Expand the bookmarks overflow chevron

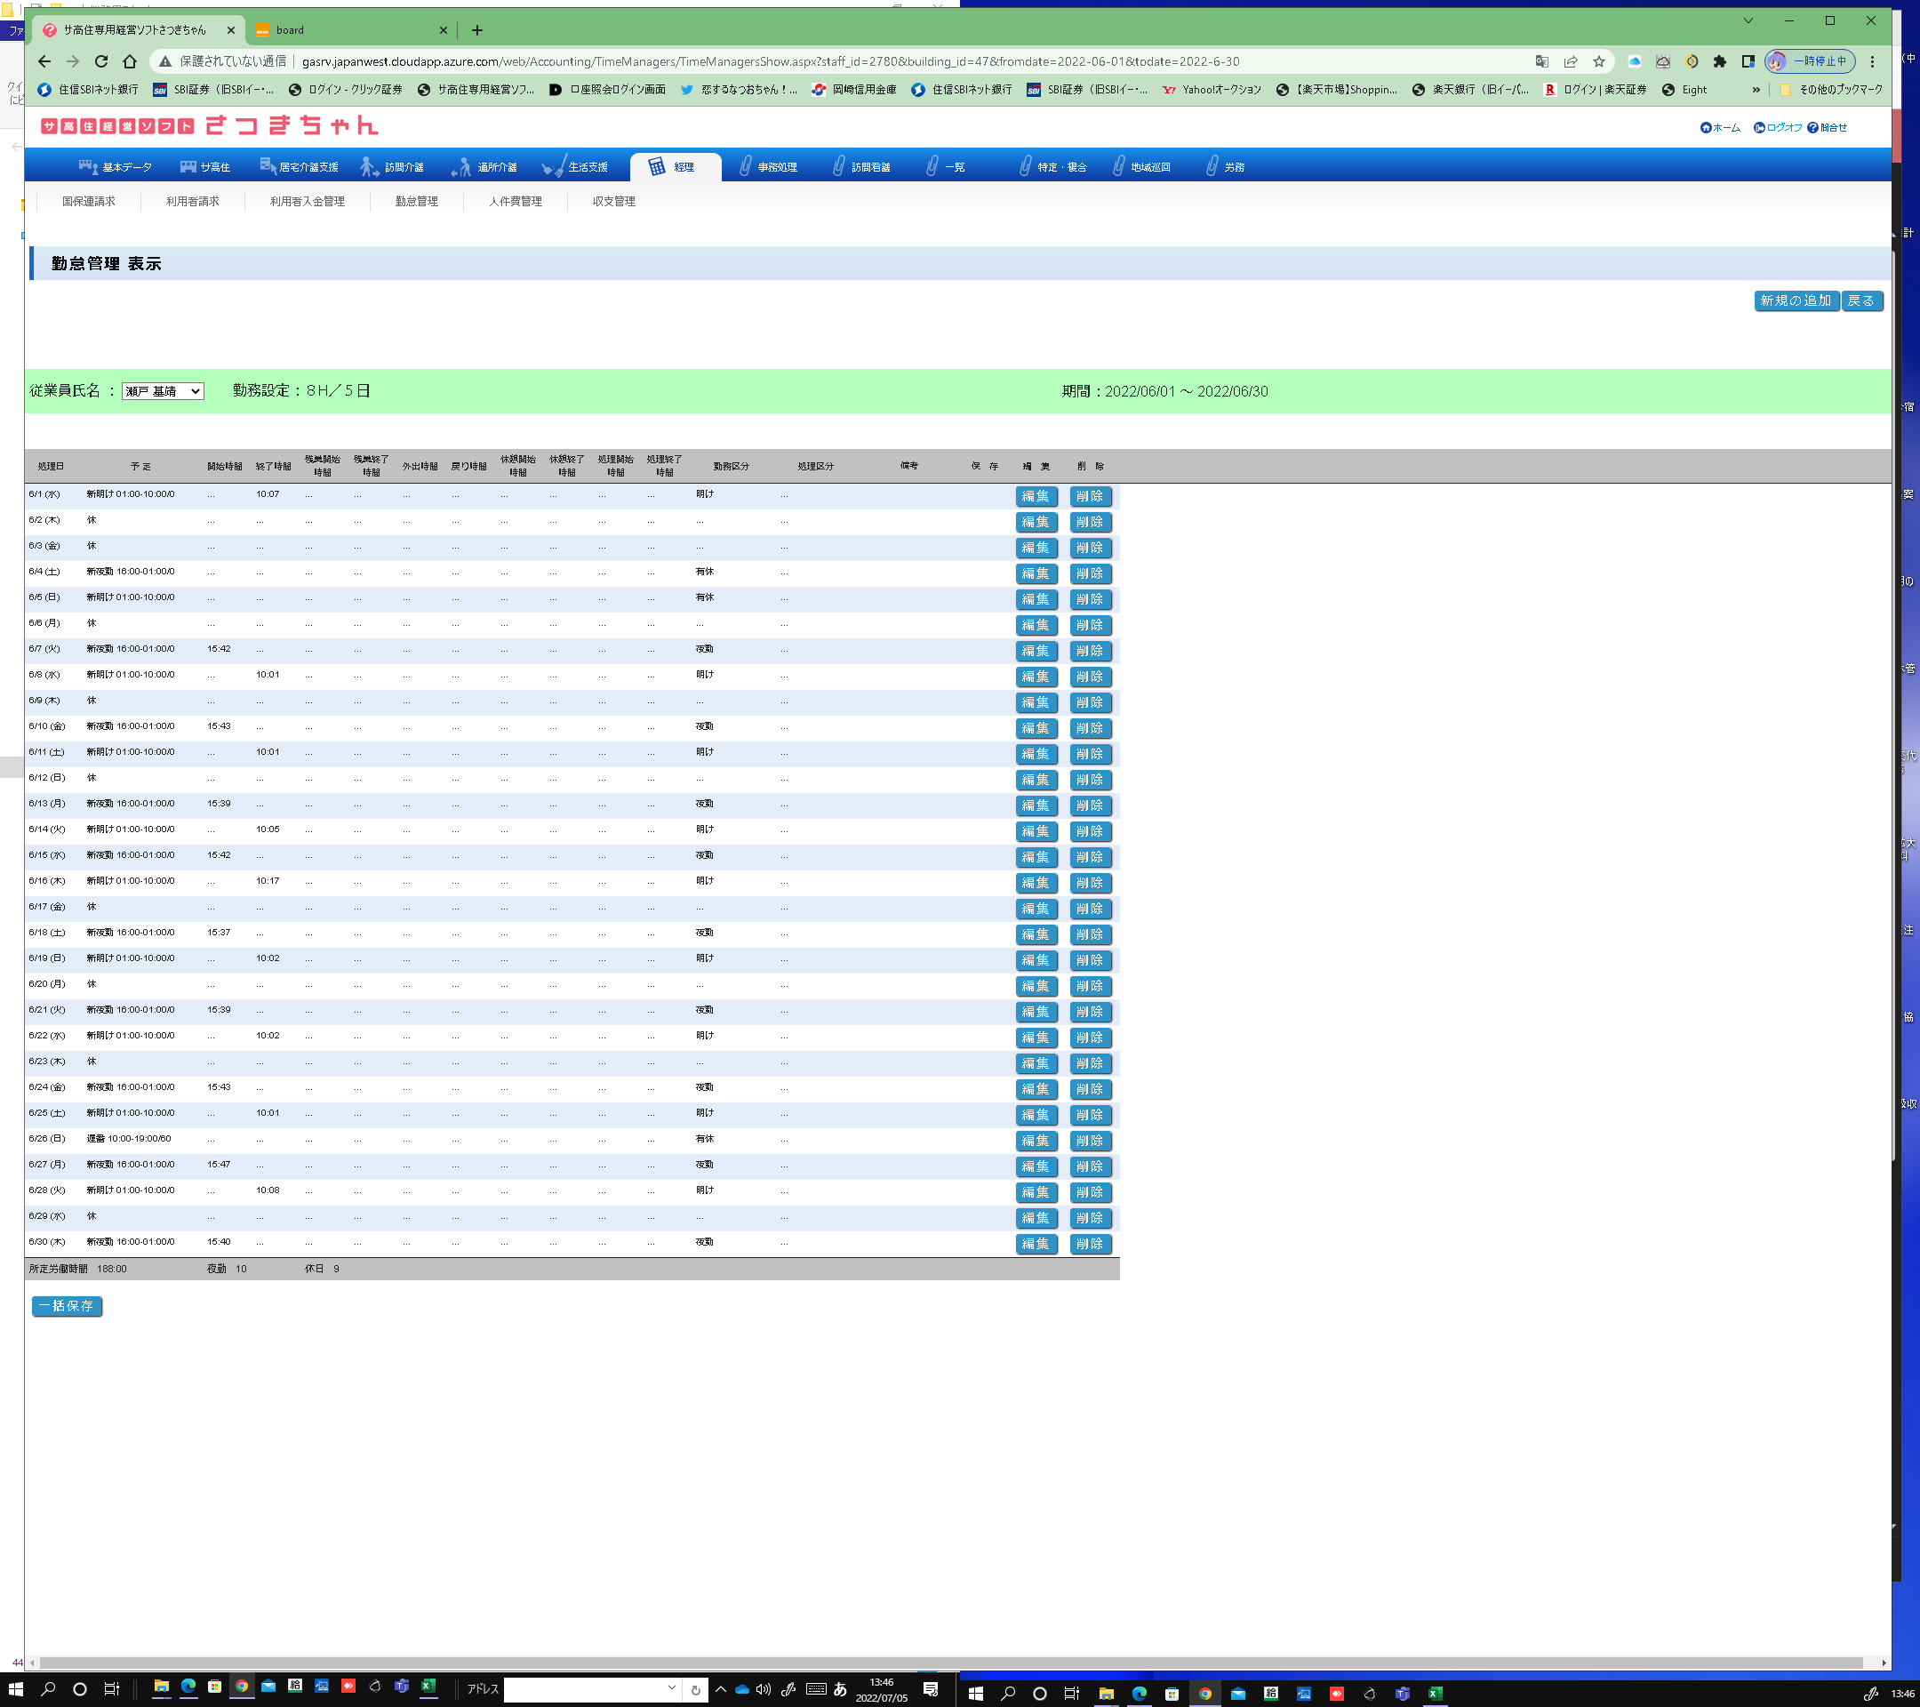click(1756, 90)
